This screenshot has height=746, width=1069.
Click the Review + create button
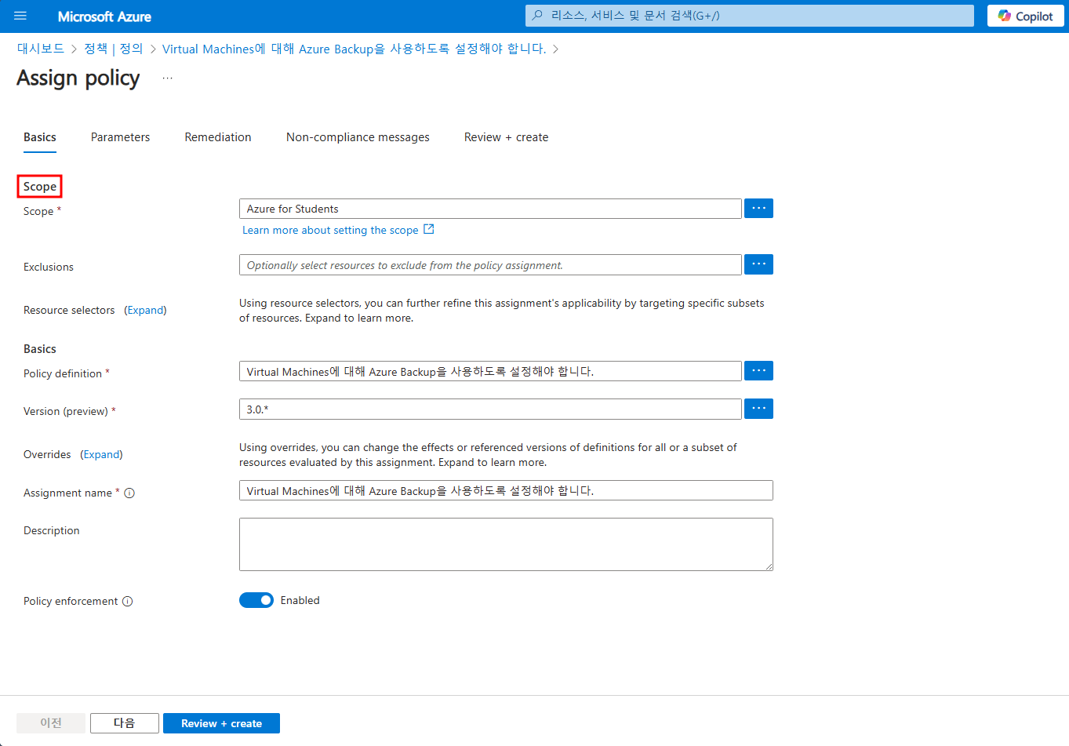click(x=221, y=723)
